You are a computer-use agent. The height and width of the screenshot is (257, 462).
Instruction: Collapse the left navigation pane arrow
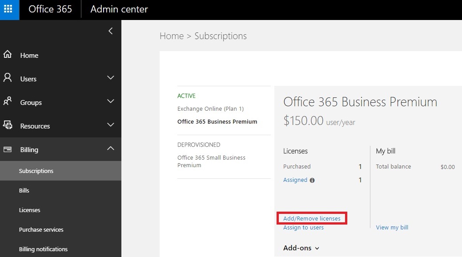111,31
